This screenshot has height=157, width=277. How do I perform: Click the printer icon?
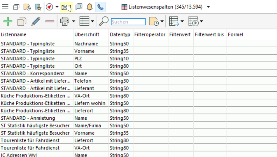(64, 21)
